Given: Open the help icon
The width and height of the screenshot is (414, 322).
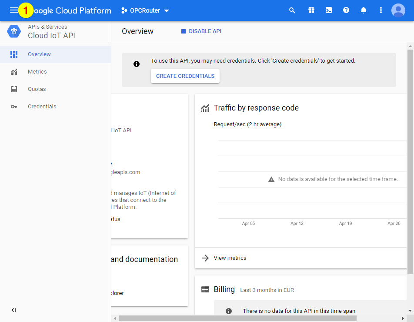Looking at the screenshot, I should click(x=346, y=10).
